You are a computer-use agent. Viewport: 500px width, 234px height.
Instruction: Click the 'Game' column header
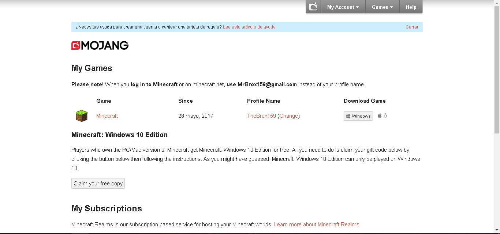[x=104, y=101]
